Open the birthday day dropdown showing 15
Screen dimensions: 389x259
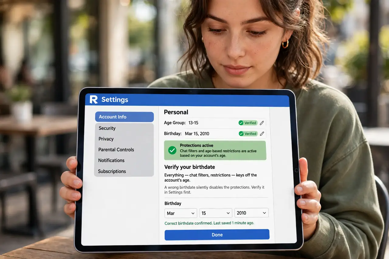pyautogui.click(x=216, y=213)
